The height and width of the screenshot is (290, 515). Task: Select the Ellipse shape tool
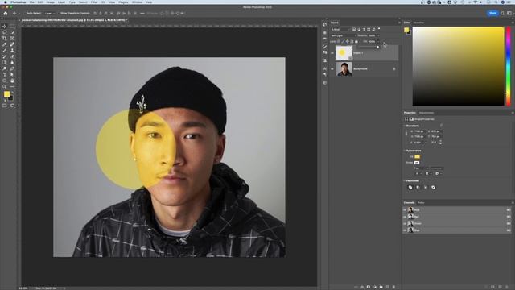pos(5,81)
